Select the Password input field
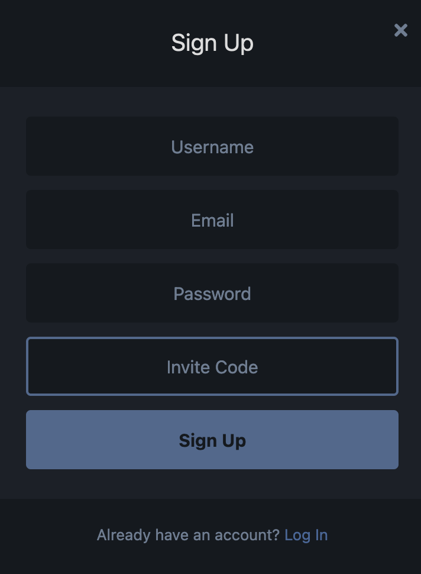This screenshot has height=574, width=421. click(x=212, y=293)
